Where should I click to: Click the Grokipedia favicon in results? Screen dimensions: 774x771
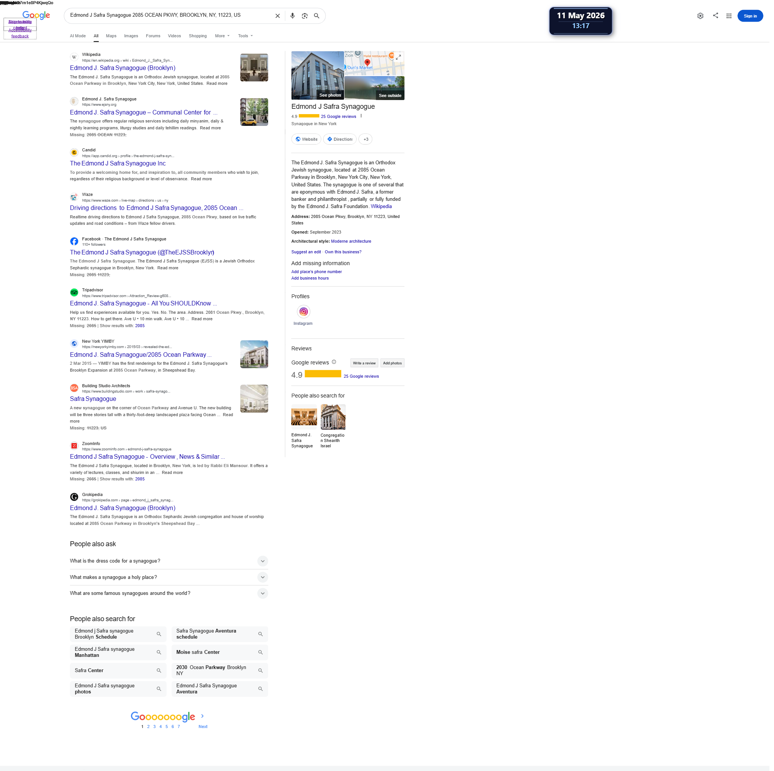[x=75, y=499]
